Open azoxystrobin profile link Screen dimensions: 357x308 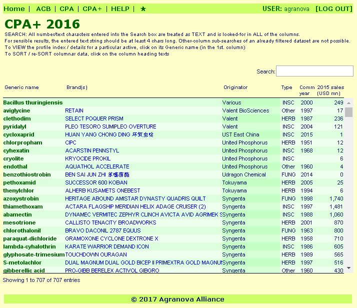21,198
